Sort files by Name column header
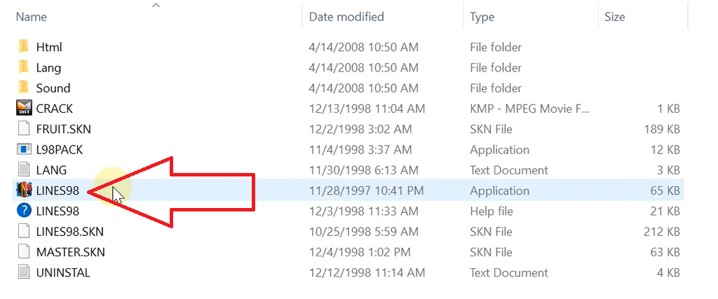This screenshot has width=718, height=299. pyautogui.click(x=31, y=17)
